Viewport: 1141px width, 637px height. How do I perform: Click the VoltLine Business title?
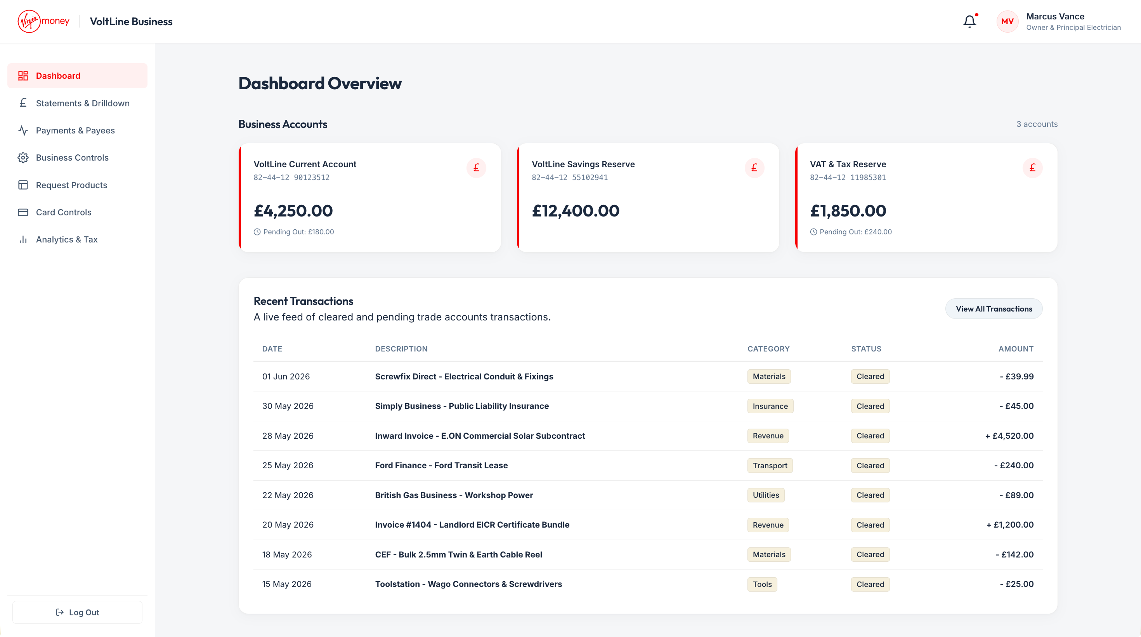point(131,21)
